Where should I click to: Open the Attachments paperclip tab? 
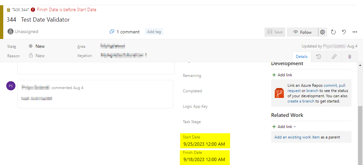[350, 57]
